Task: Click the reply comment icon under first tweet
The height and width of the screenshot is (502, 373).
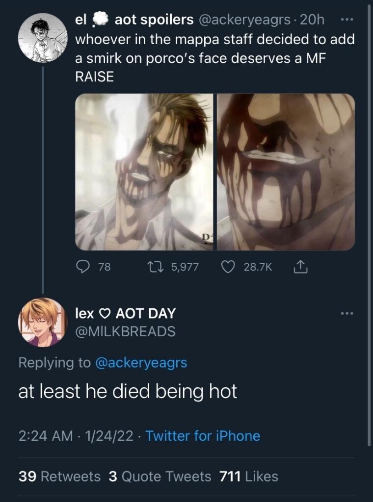Action: [82, 267]
